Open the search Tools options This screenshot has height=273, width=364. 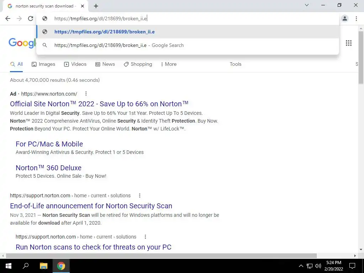[235, 64]
